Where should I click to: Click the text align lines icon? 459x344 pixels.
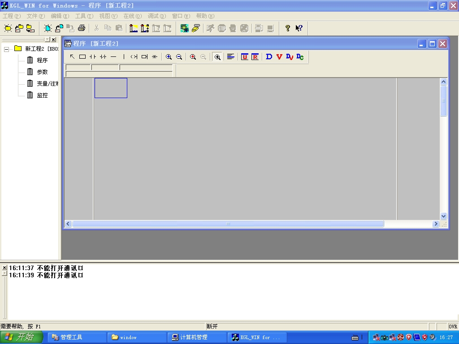(x=231, y=57)
